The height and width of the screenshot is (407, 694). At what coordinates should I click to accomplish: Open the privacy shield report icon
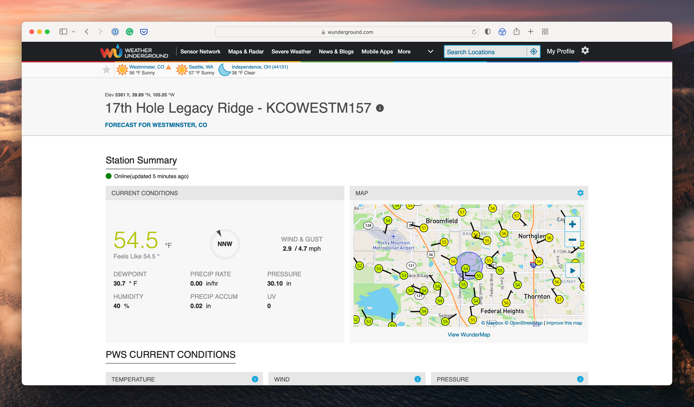[488, 32]
